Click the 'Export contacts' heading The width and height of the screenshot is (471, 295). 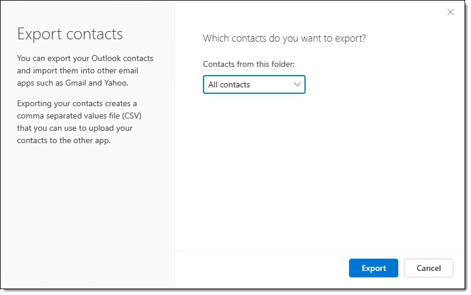(x=70, y=33)
